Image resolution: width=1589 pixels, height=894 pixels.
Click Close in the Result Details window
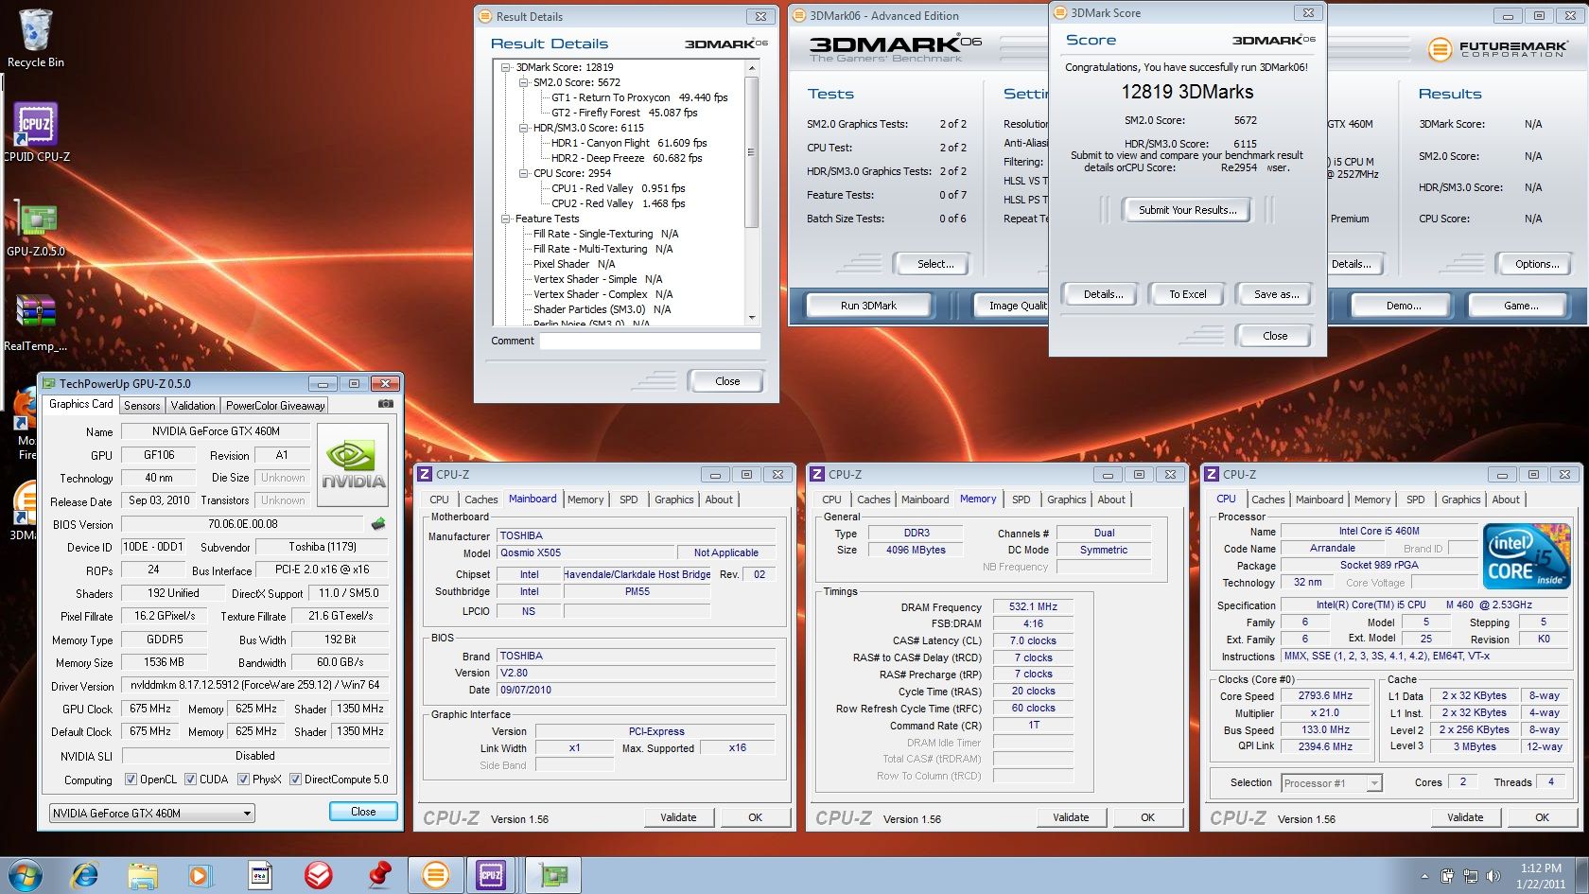tap(727, 381)
